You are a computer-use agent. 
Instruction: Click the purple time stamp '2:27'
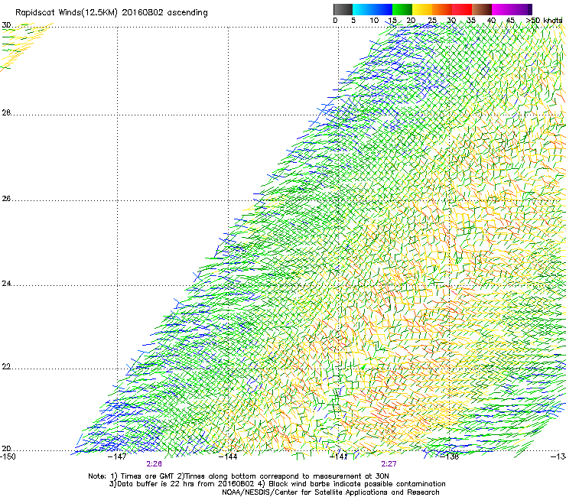click(x=389, y=464)
